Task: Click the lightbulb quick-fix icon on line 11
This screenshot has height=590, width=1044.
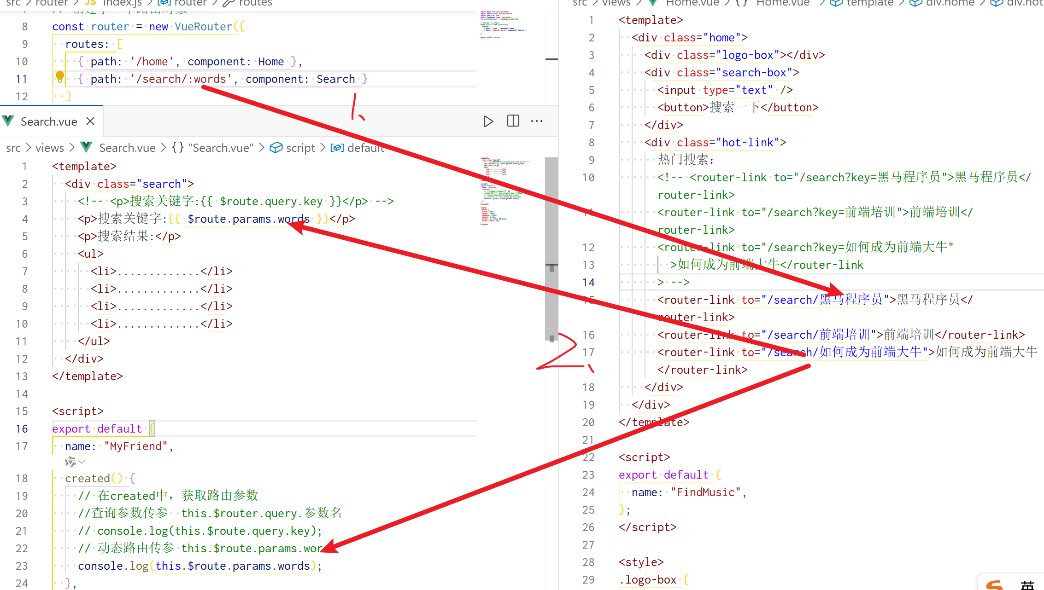Action: (60, 76)
